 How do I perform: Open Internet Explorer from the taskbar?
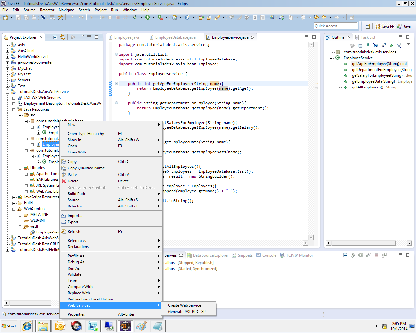[x=27, y=326]
